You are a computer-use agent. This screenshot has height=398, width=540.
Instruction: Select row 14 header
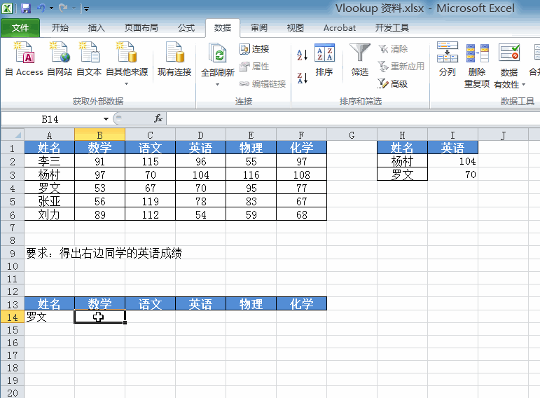pyautogui.click(x=13, y=317)
